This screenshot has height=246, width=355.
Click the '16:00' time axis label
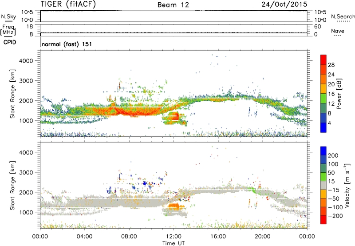coord(218,237)
